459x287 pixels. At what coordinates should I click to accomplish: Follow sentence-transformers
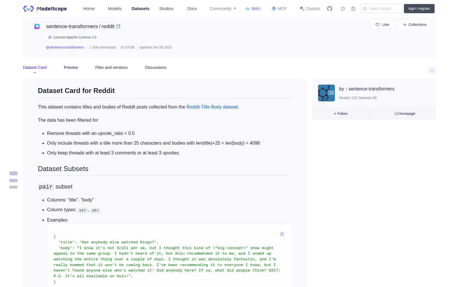(341, 114)
